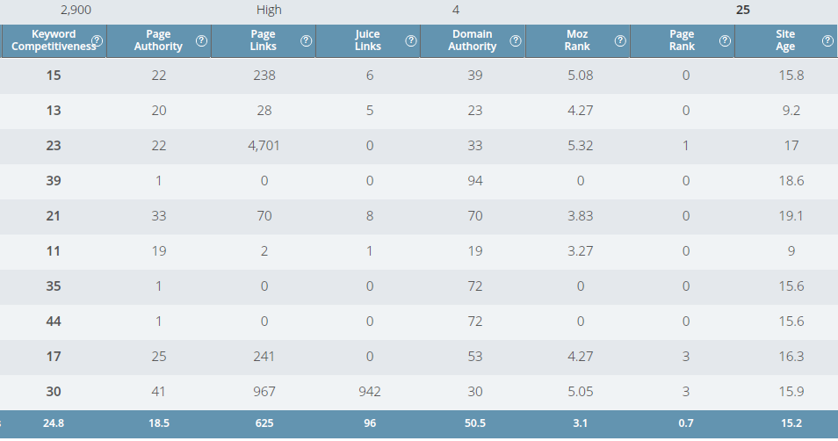Click the Moz Rank question mark icon
The width and height of the screenshot is (838, 441).
620,40
